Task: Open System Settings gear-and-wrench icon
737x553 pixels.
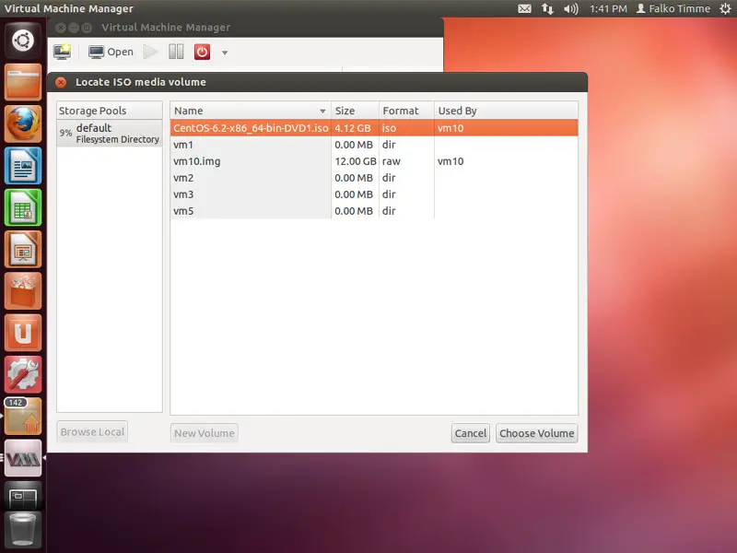Action: tap(22, 375)
